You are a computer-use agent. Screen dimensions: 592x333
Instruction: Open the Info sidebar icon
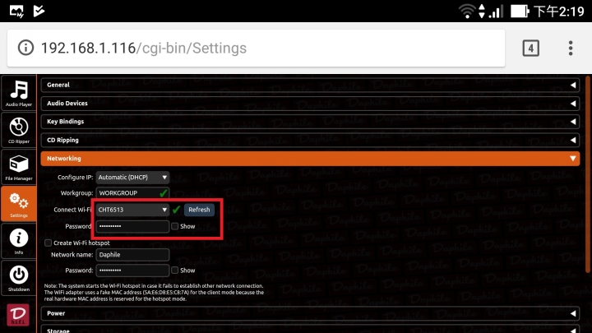pos(18,241)
